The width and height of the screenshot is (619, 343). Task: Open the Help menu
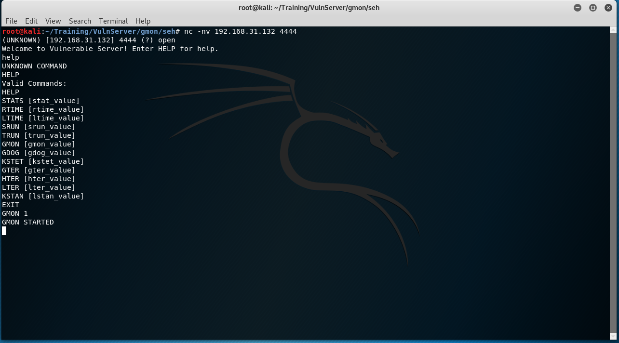143,21
